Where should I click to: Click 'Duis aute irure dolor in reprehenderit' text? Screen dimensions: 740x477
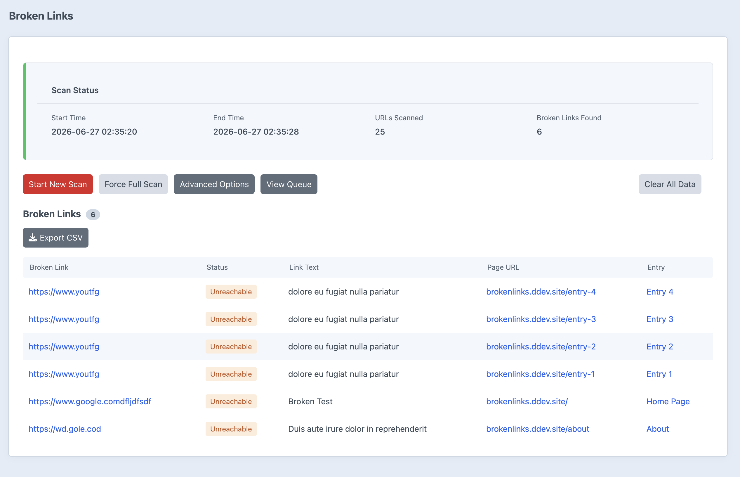tap(357, 429)
